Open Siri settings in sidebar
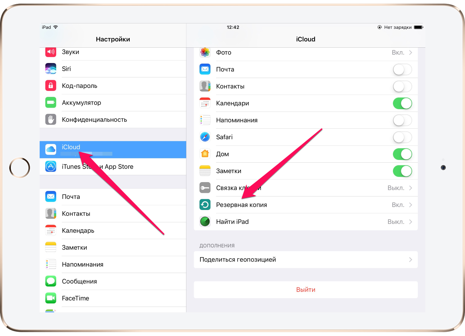Screen dimensions: 465x336 [x=113, y=69]
